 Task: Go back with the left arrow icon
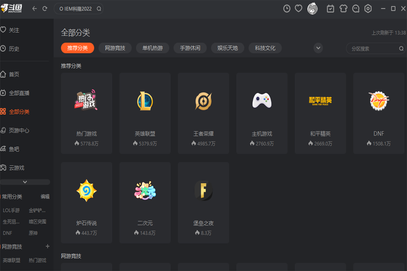pyautogui.click(x=35, y=9)
